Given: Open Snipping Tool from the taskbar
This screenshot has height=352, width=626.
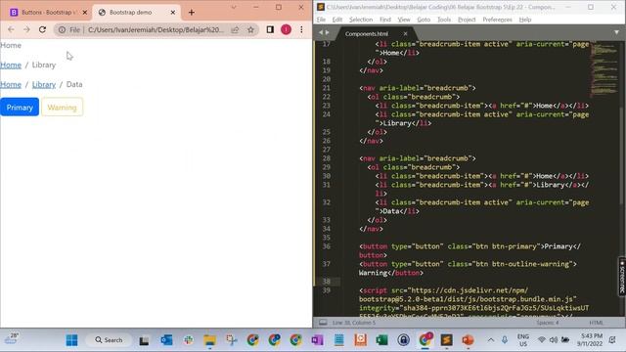Looking at the screenshot, I should coord(231,340).
